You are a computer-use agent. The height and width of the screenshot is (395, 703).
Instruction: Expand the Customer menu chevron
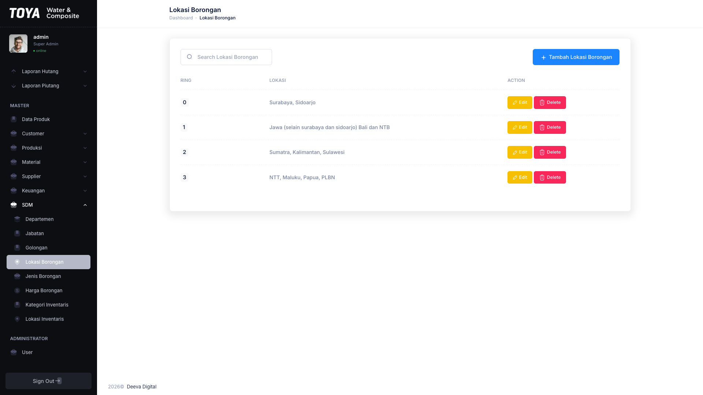click(x=85, y=133)
